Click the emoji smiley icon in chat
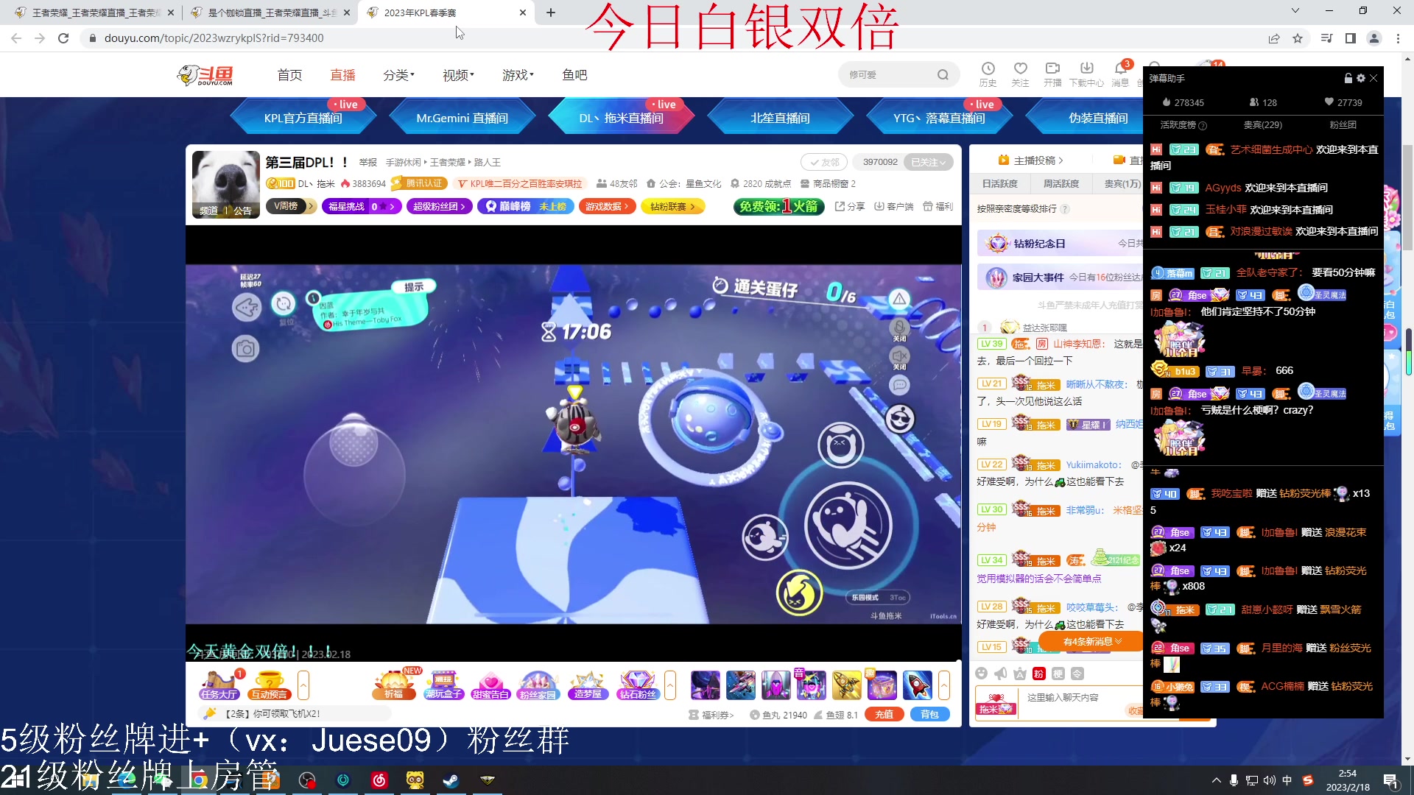This screenshot has width=1414, height=795. 981,674
